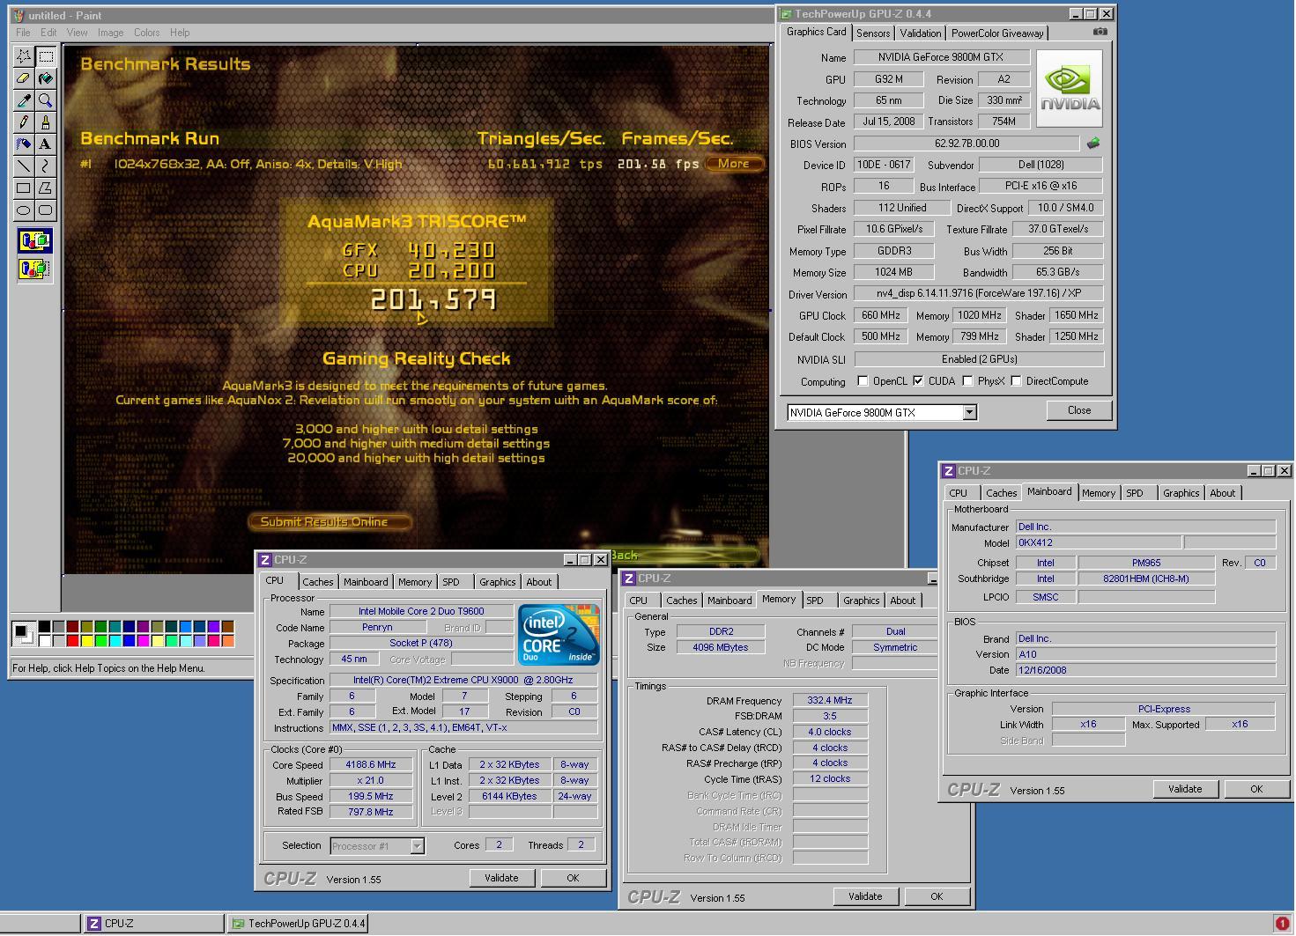The height and width of the screenshot is (936, 1296).
Task: Click the Core Speed value 4188.6 MHz
Action: [x=370, y=765]
